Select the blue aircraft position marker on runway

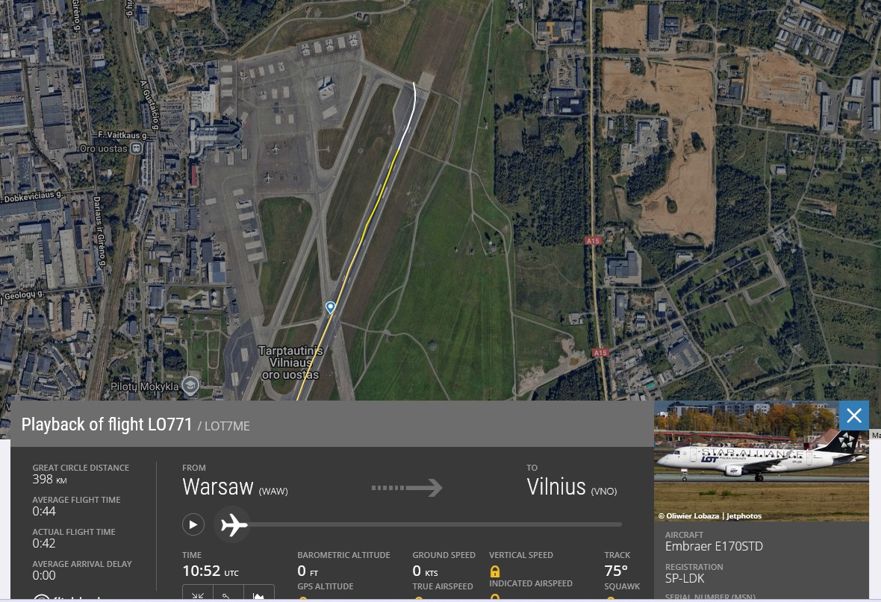tap(330, 307)
